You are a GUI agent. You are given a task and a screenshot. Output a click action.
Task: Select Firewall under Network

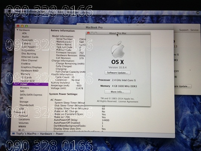coord(23,116)
